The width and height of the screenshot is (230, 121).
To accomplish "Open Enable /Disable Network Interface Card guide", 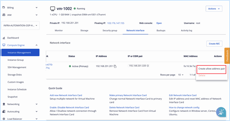I will (69, 107).
